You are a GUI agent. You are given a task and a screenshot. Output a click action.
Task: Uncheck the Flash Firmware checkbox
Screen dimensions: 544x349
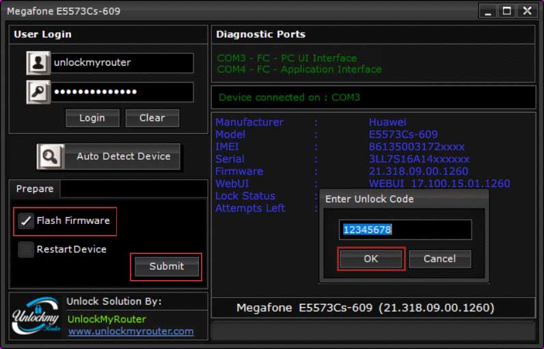point(26,221)
